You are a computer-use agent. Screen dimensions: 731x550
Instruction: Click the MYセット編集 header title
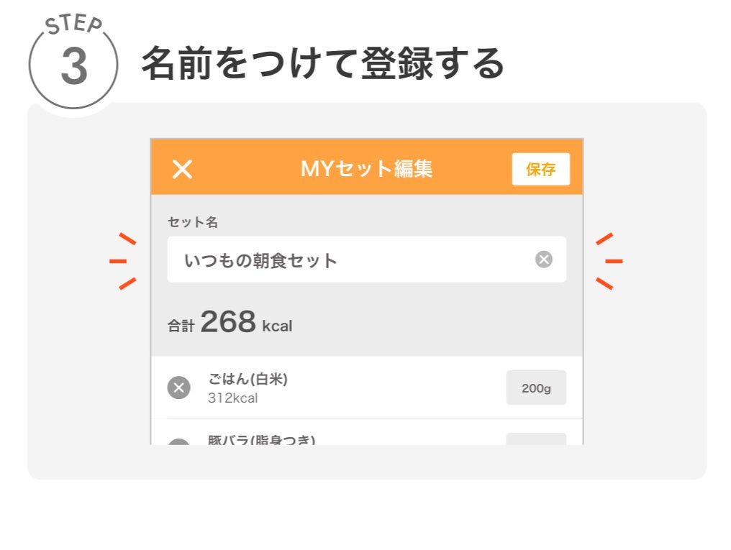pyautogui.click(x=366, y=169)
